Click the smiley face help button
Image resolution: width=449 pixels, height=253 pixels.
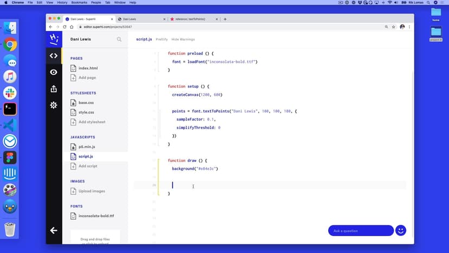[x=401, y=230]
